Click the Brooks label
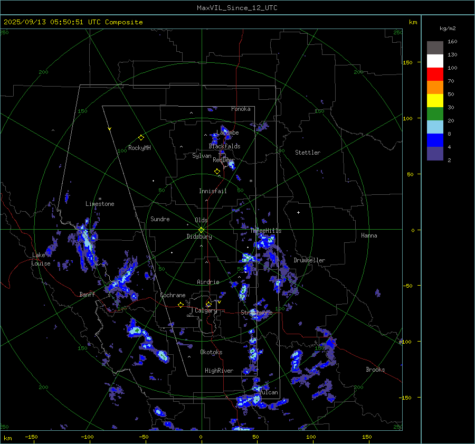This screenshot has height=444, width=475. (375, 370)
